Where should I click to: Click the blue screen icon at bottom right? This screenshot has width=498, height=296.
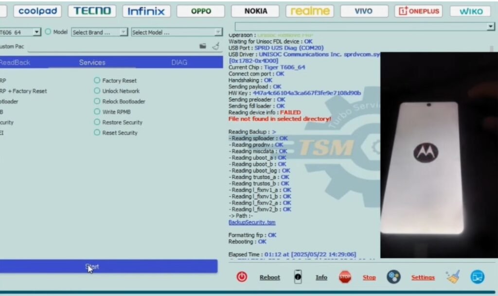tap(478, 277)
